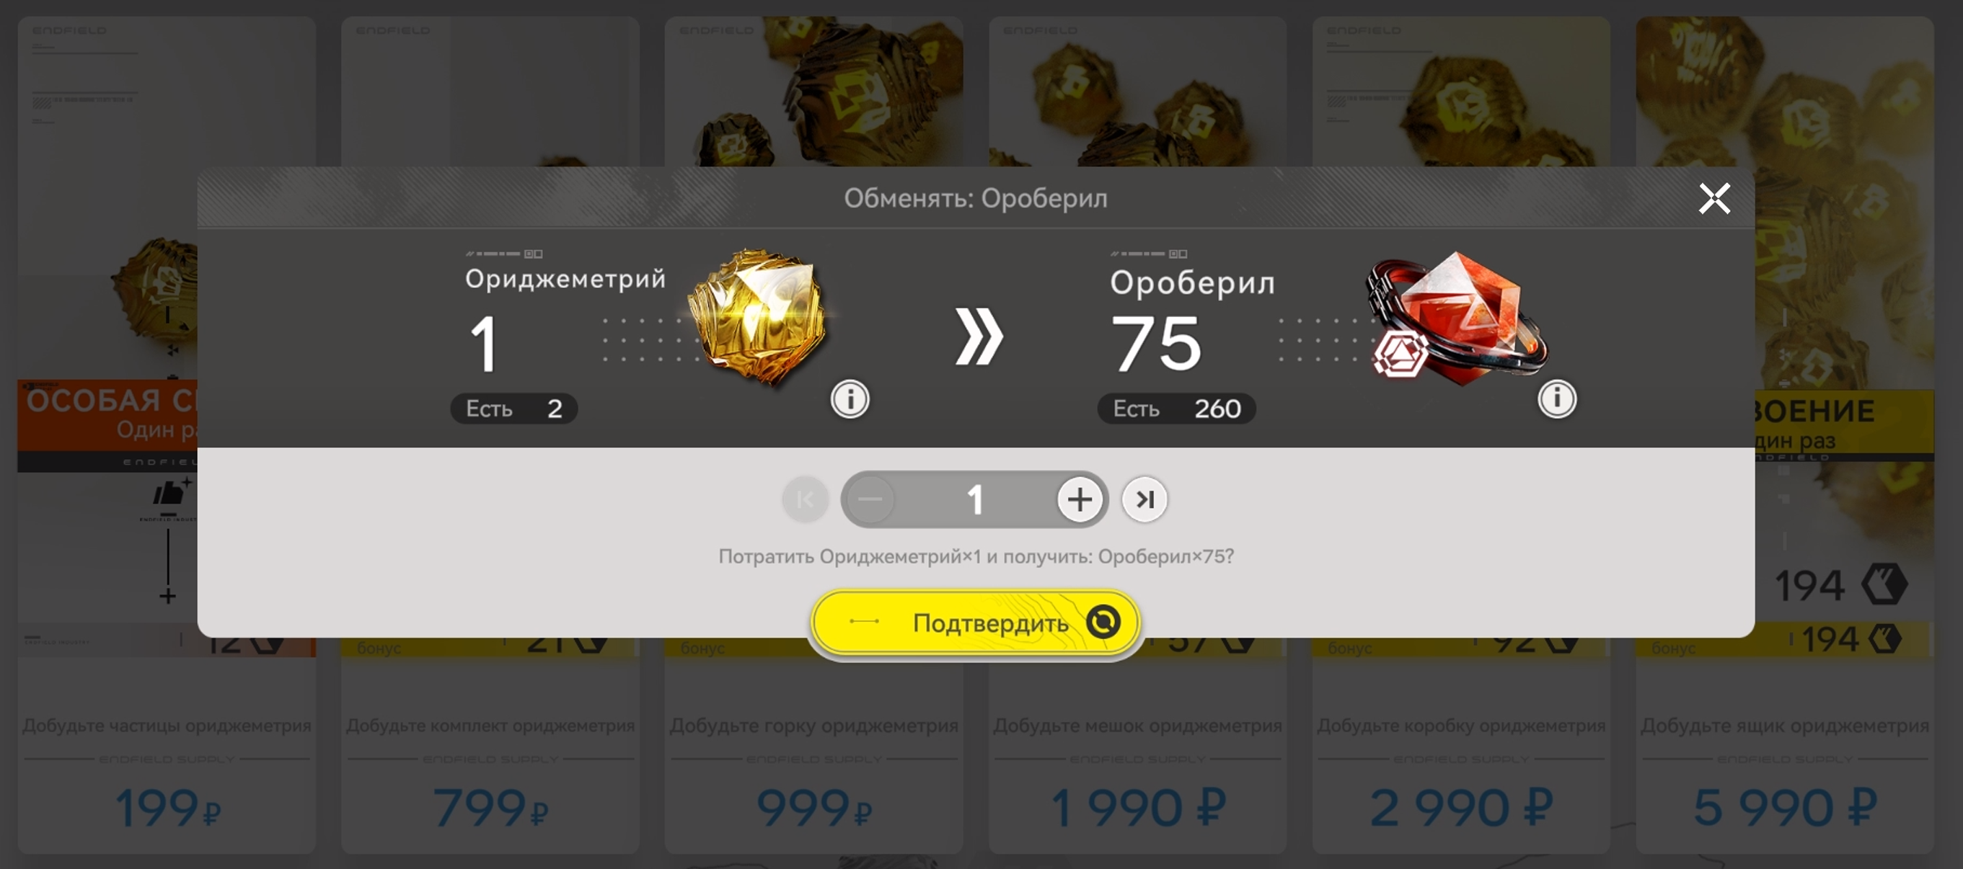Select the 799 ₽ origeometry pack

[x=490, y=807]
